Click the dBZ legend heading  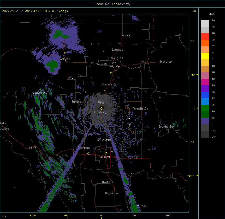[x=211, y=14]
